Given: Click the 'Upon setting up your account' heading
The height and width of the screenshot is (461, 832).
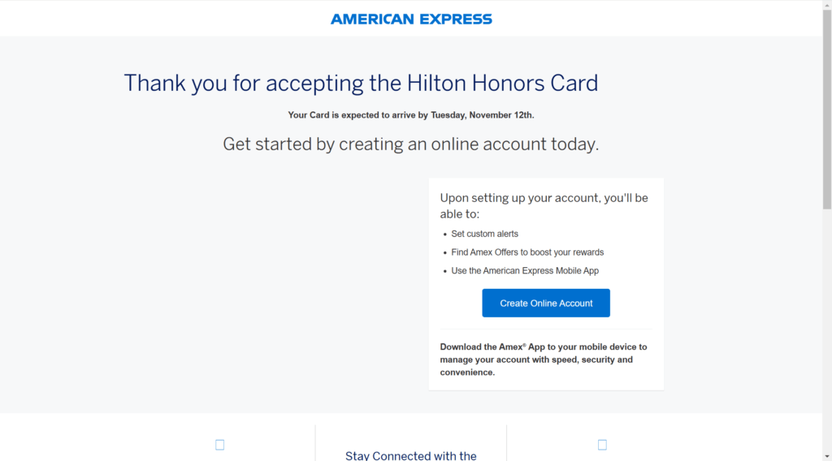Looking at the screenshot, I should pos(544,205).
